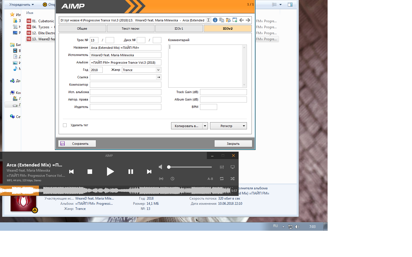Expand the Жанр dropdown showing Trance

tap(158, 70)
